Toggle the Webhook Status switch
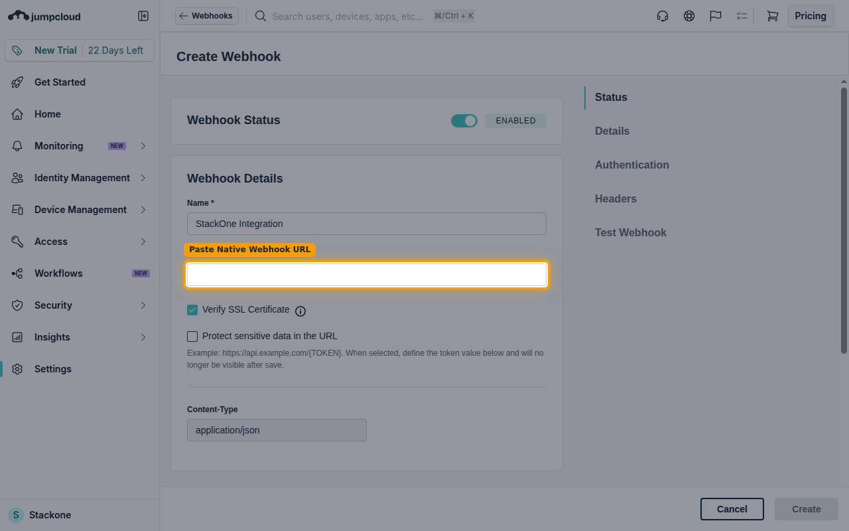 click(x=464, y=121)
